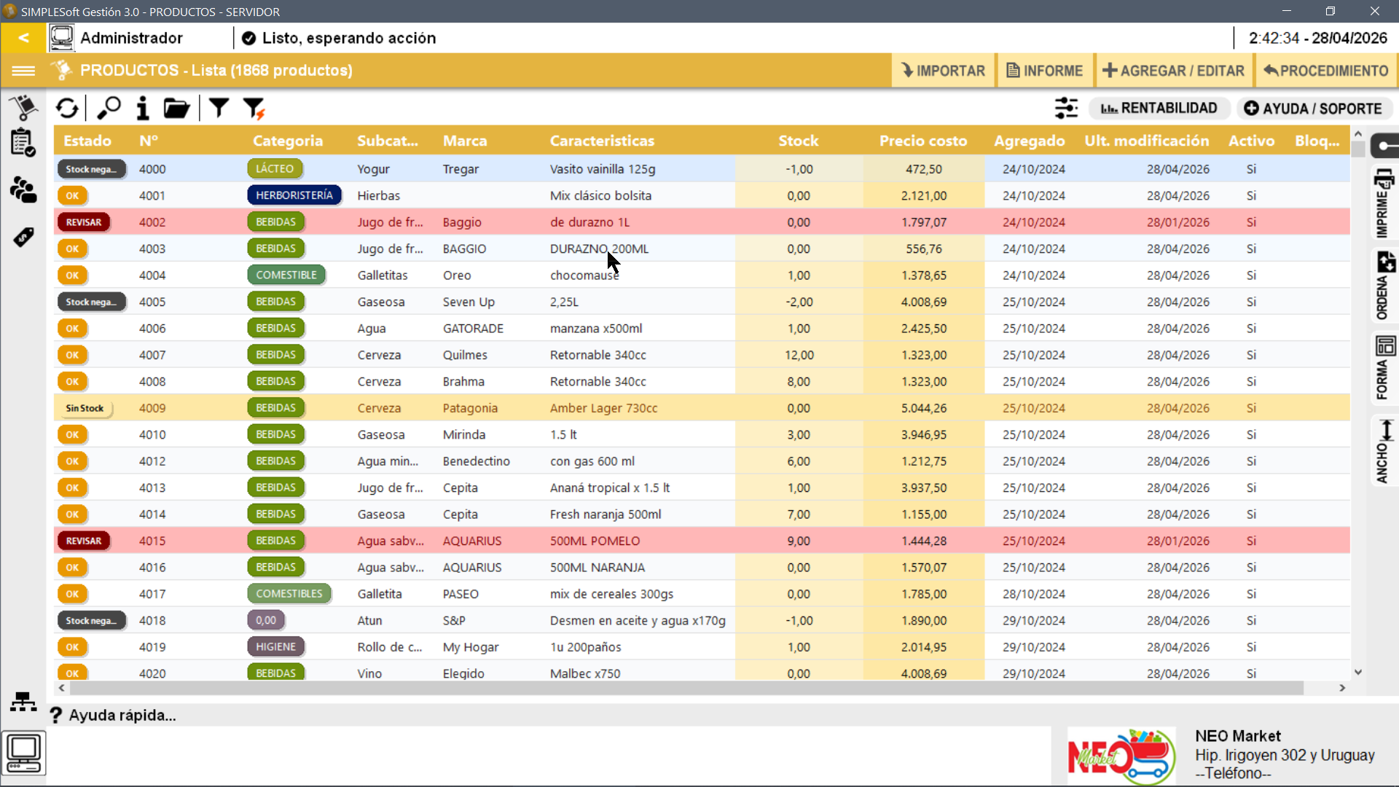Sort by Caracteristicas column header
1399x787 pixels.
(x=602, y=141)
